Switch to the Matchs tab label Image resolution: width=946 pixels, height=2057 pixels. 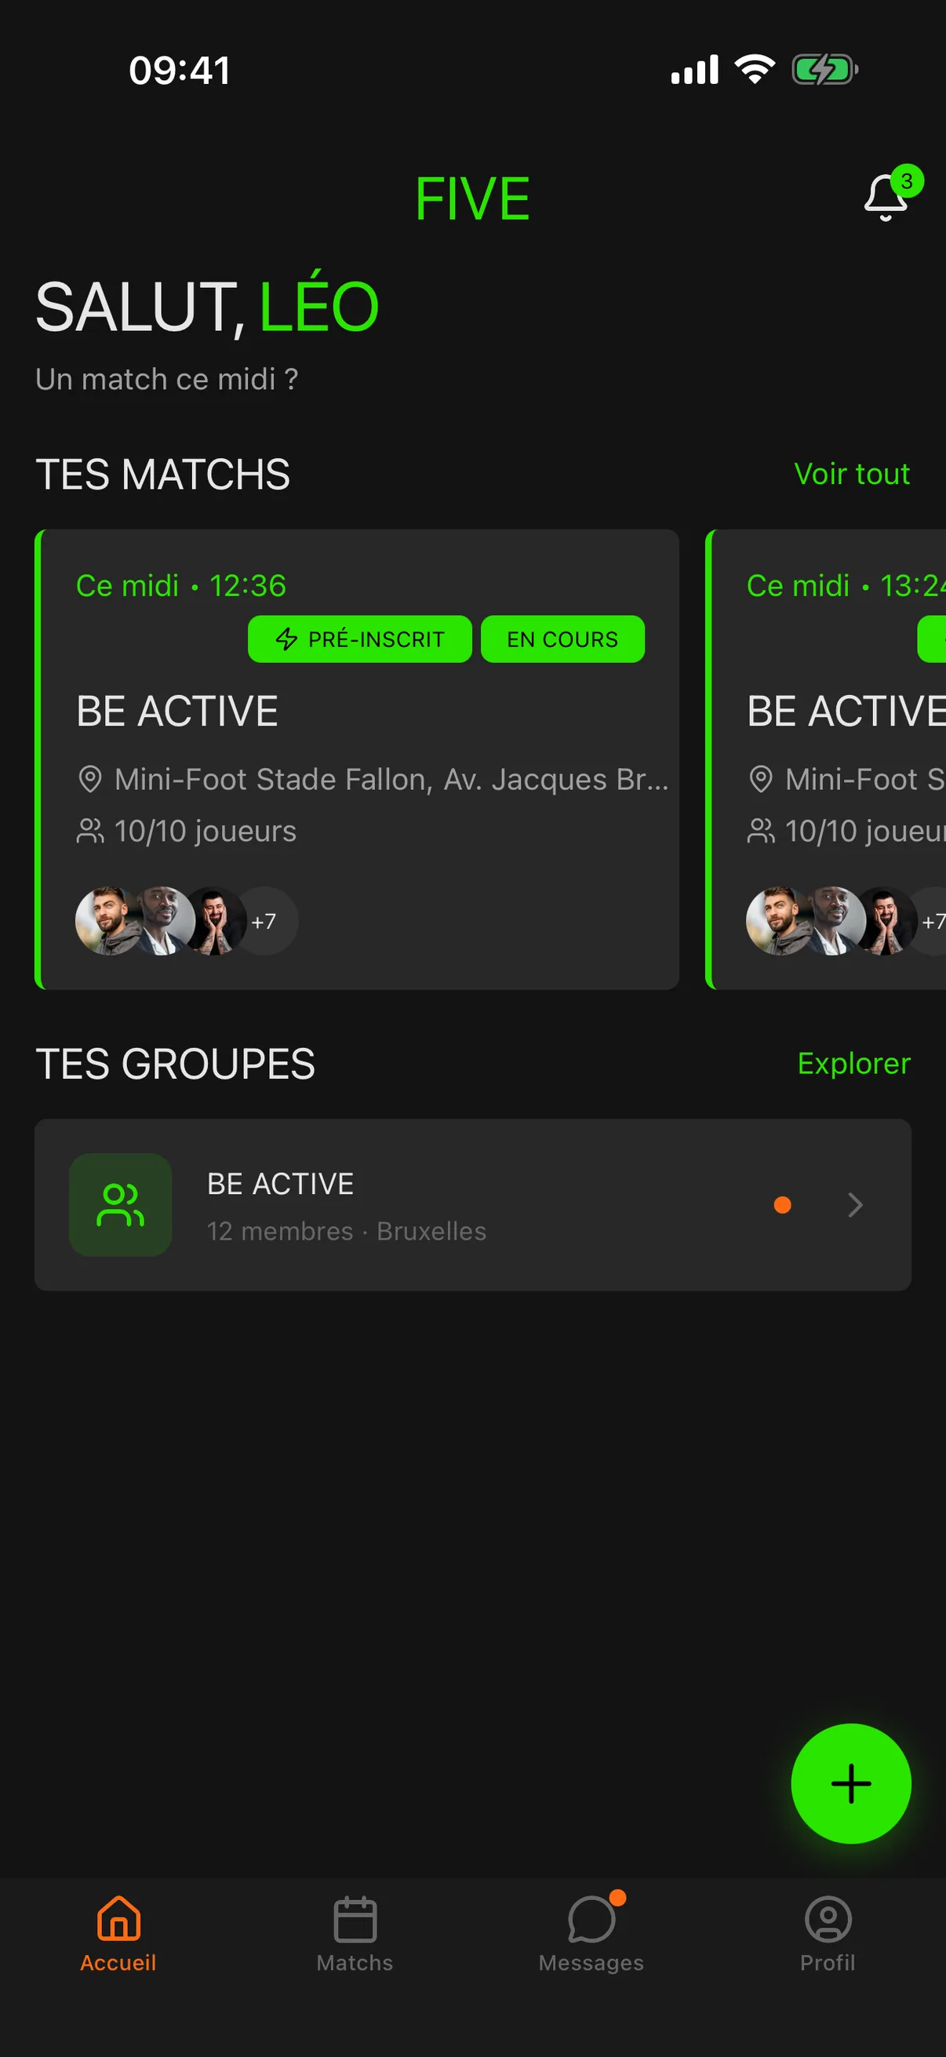click(355, 1962)
